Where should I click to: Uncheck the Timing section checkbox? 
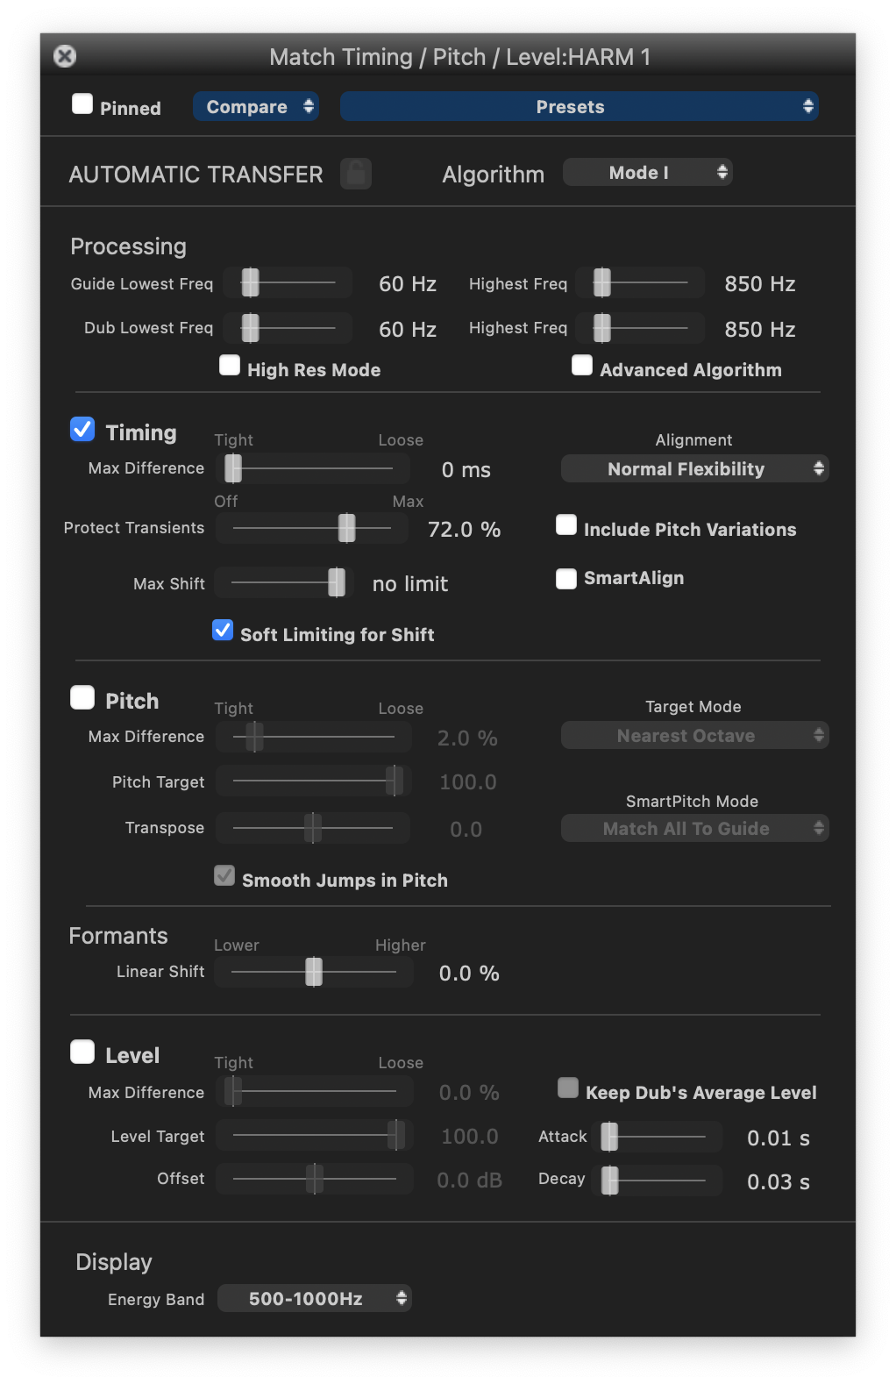82,430
